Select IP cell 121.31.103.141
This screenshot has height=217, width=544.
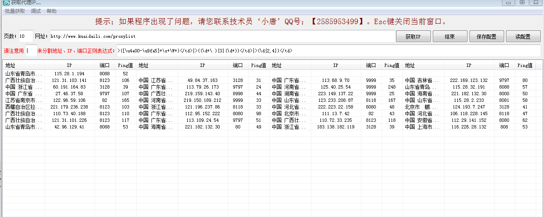point(69,80)
